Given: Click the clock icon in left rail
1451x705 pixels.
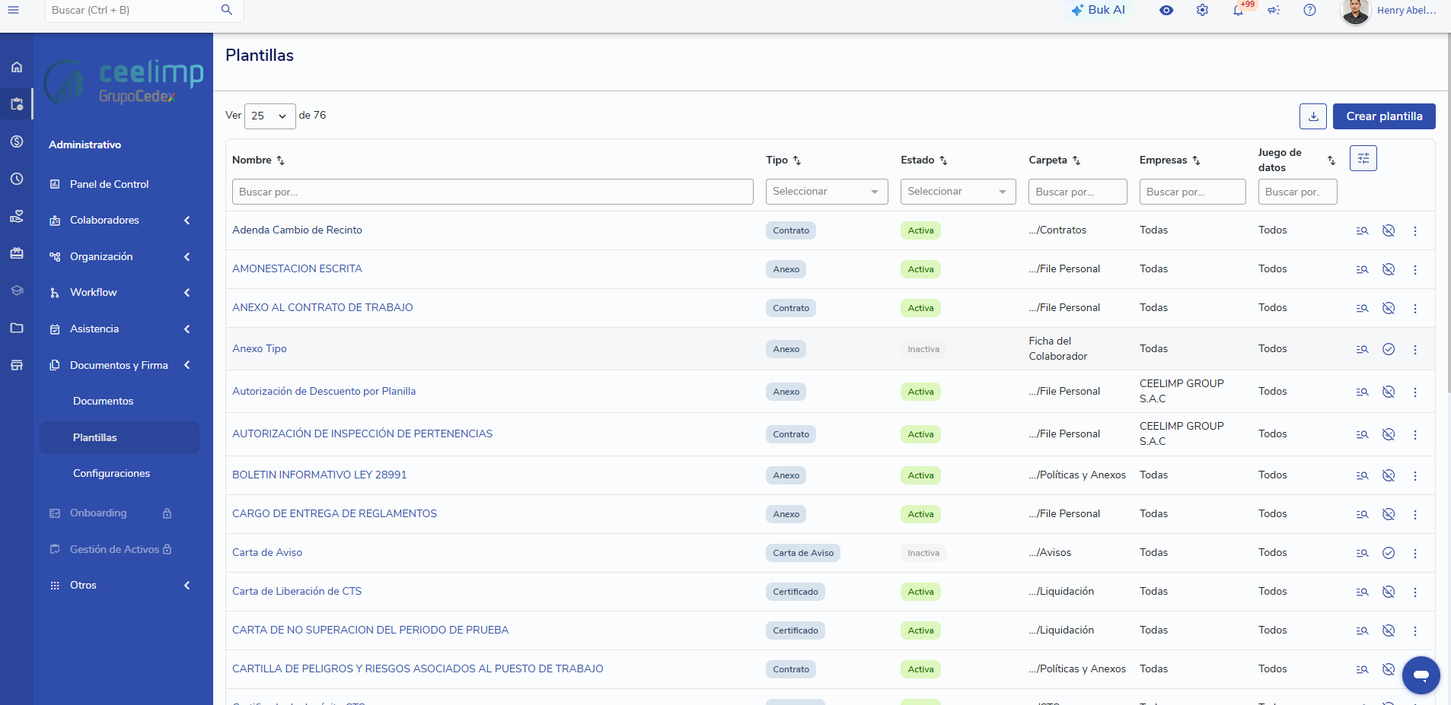Looking at the screenshot, I should coord(17,179).
